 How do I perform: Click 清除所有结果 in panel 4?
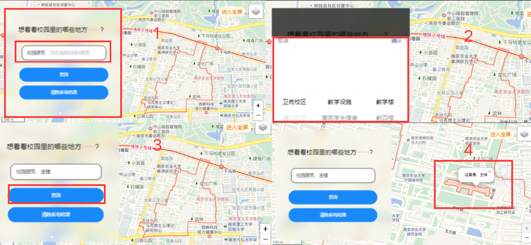click(x=332, y=215)
